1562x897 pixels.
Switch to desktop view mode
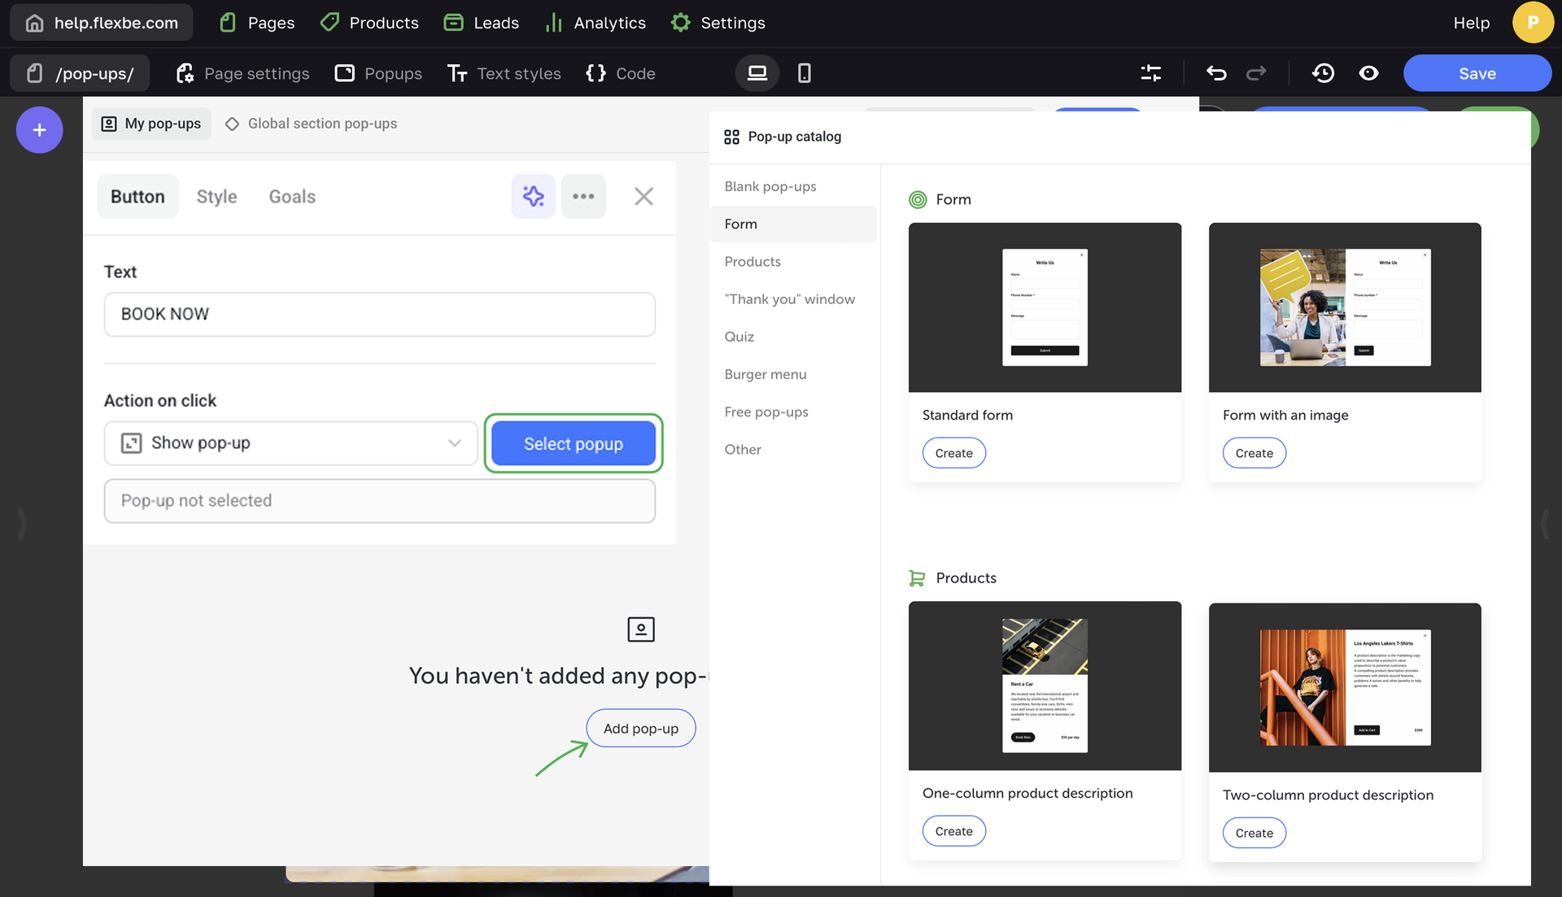[x=757, y=73]
